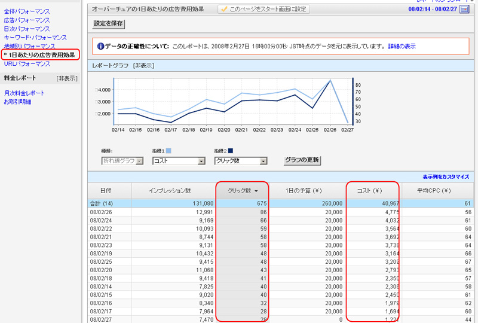478x323 pixels.
Task: Click the checkmark icon on start page button
Action: coord(223,9)
